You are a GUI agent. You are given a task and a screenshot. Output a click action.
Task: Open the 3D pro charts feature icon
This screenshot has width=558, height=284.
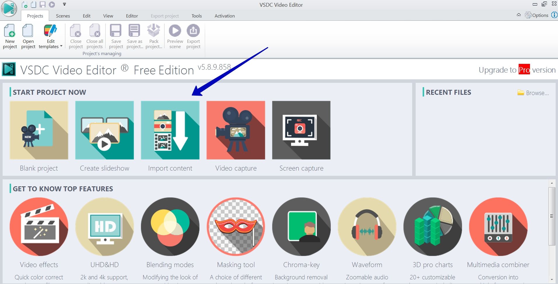(433, 227)
